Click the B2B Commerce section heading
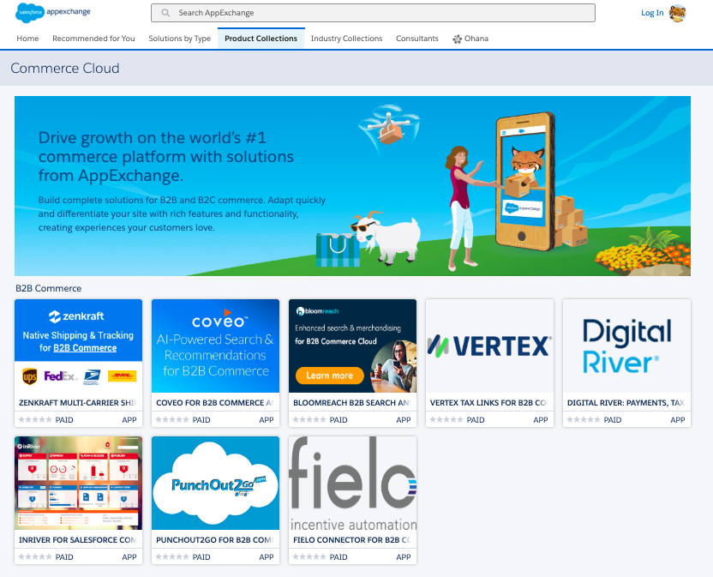 (x=49, y=288)
